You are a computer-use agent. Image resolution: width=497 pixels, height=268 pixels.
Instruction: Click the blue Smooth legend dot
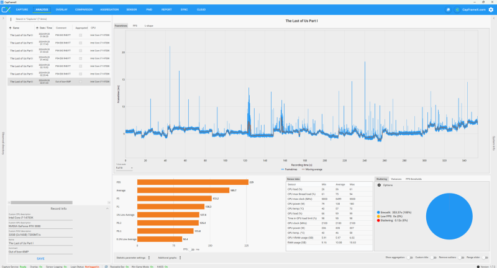tap(378, 212)
